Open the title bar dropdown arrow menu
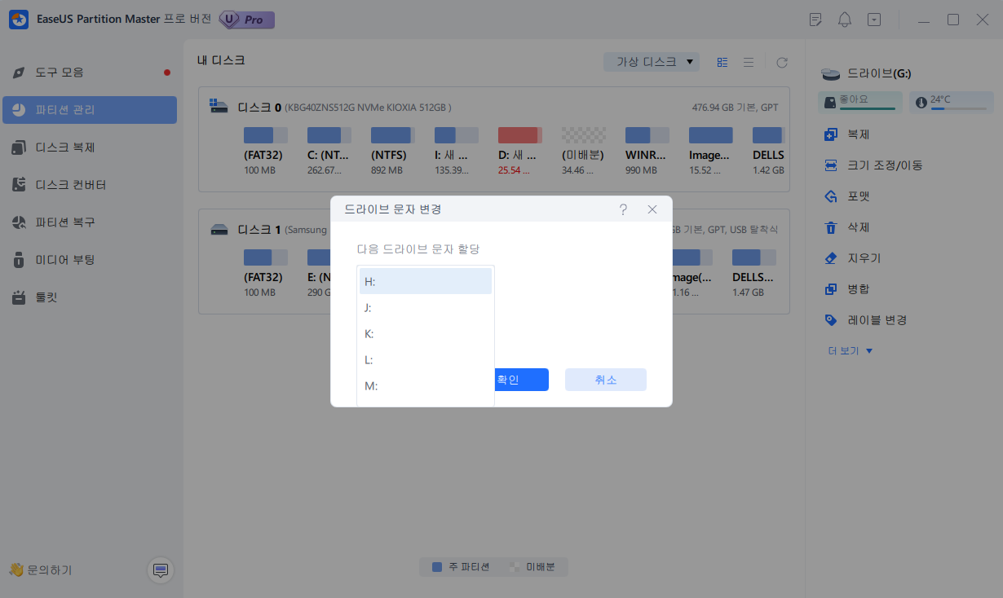Screen dimensions: 1003x598 874,19
